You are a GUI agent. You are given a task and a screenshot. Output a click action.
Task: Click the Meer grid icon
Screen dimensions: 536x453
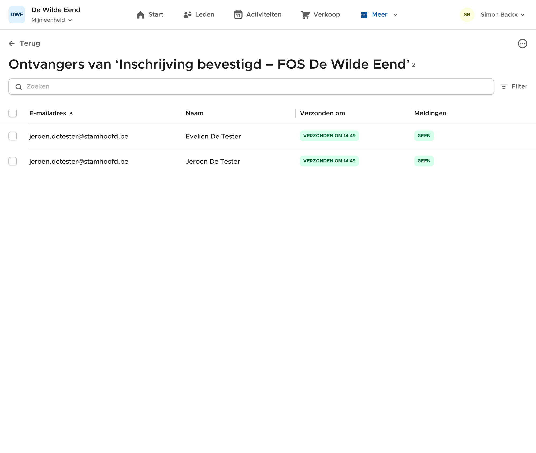click(x=364, y=15)
